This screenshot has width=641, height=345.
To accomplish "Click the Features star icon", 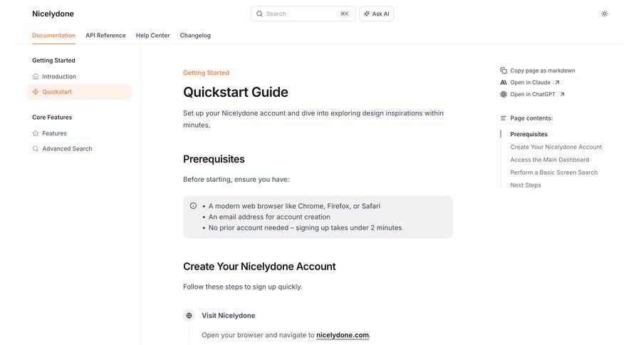I will 36,133.
